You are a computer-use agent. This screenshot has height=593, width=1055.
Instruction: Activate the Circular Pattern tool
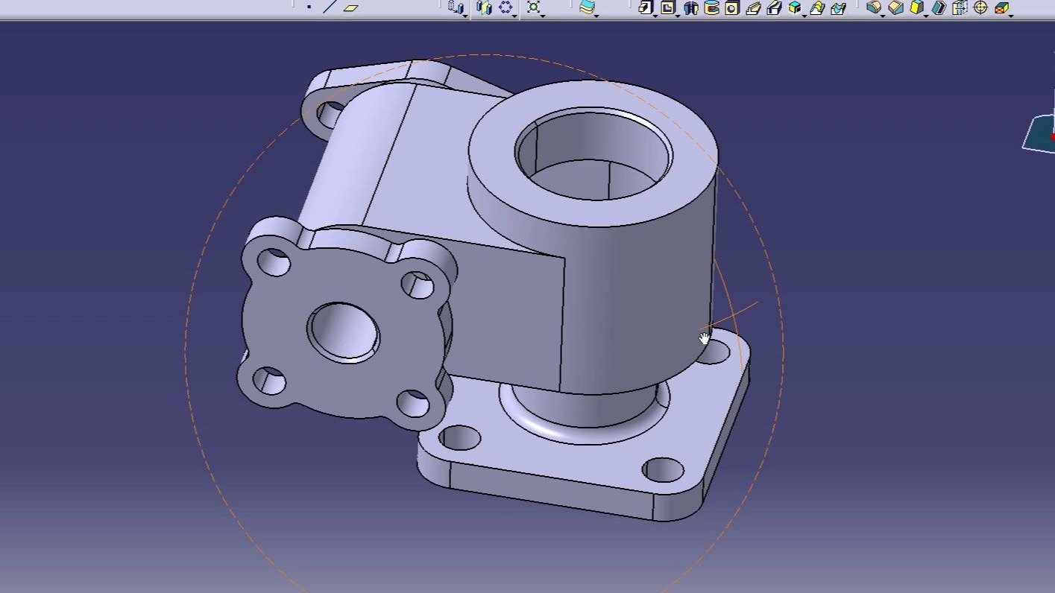(506, 7)
